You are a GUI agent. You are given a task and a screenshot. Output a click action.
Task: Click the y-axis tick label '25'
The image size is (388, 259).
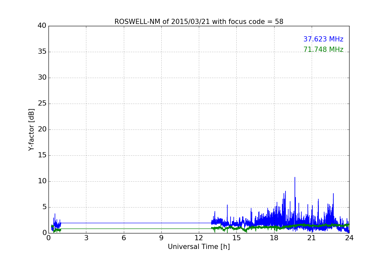42,104
